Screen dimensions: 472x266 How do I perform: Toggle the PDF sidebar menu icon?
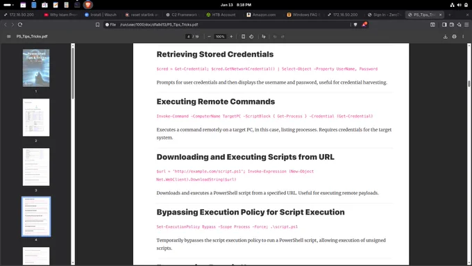[9, 36]
